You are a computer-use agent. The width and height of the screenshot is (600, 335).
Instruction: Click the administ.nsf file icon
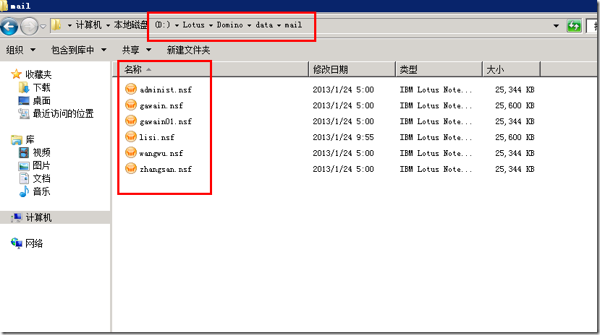pyautogui.click(x=131, y=89)
